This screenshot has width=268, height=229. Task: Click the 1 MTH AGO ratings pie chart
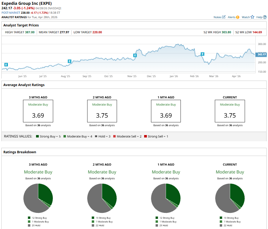point(166,198)
